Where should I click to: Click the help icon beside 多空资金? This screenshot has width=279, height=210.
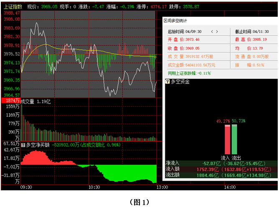(168, 82)
